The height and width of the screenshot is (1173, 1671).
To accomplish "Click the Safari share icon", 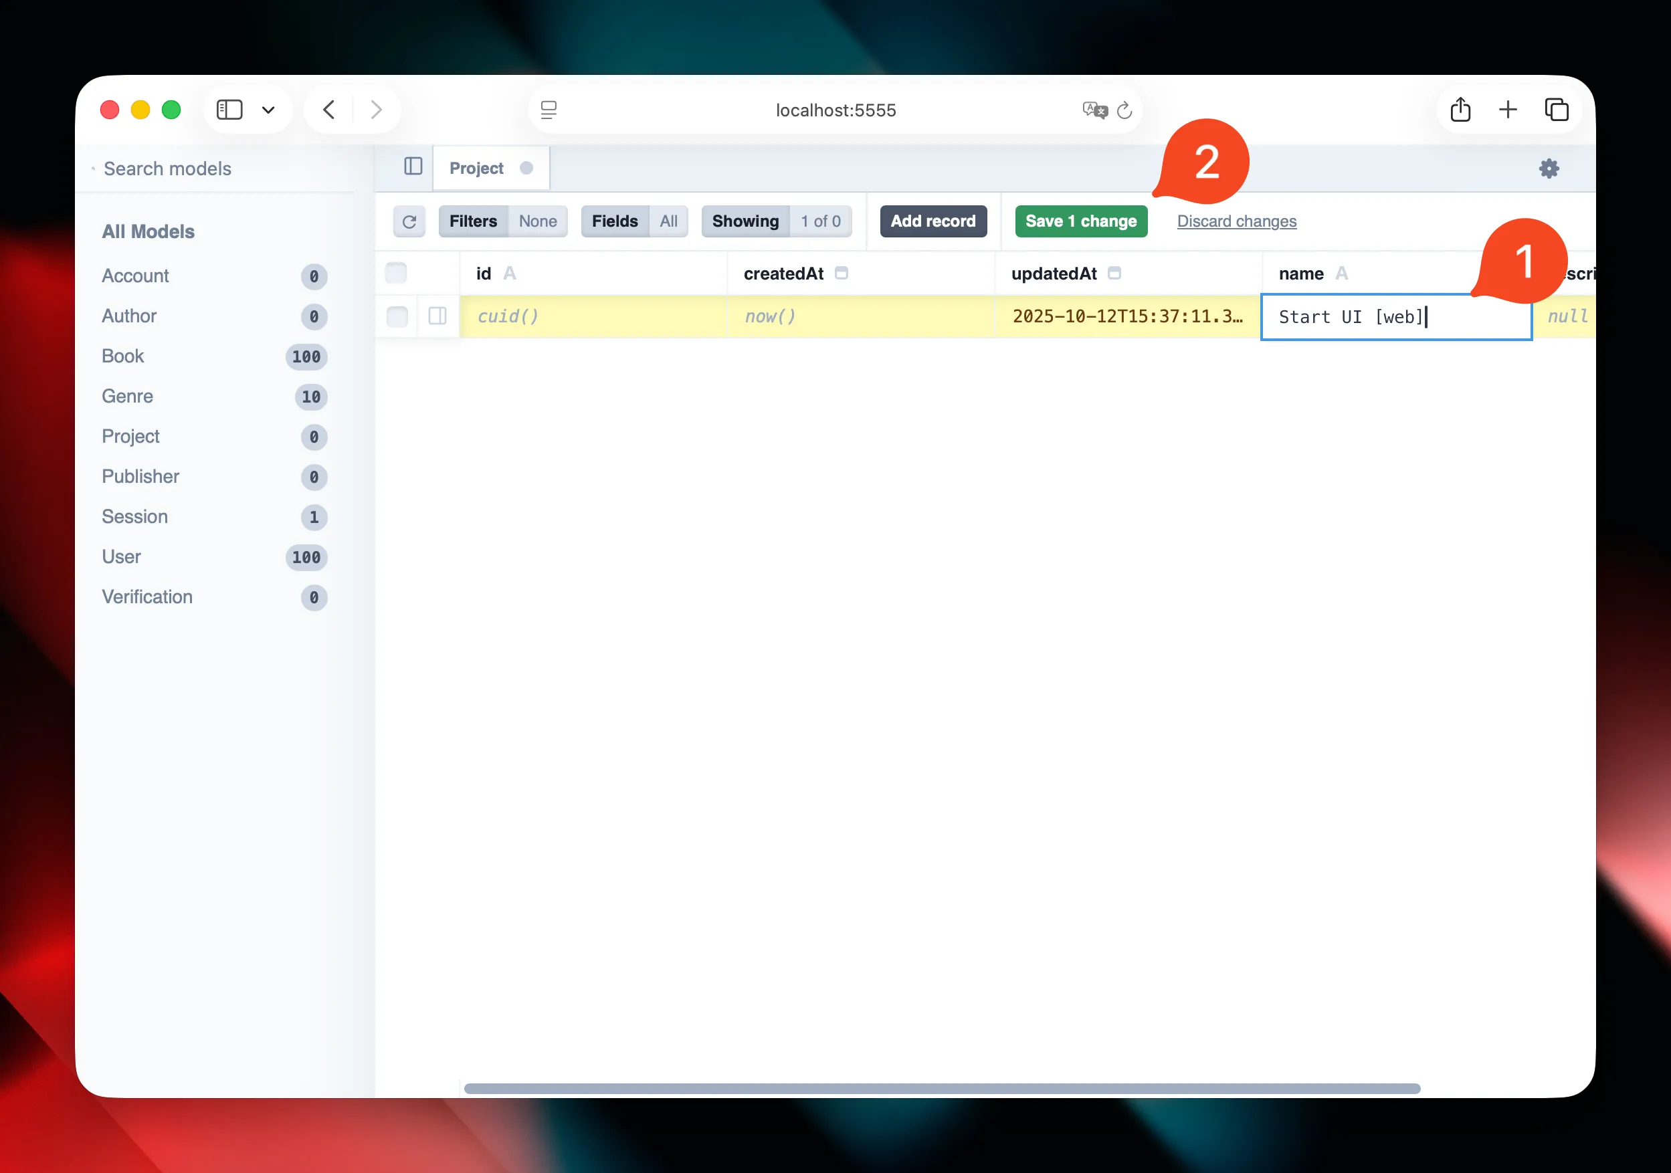I will pyautogui.click(x=1460, y=109).
